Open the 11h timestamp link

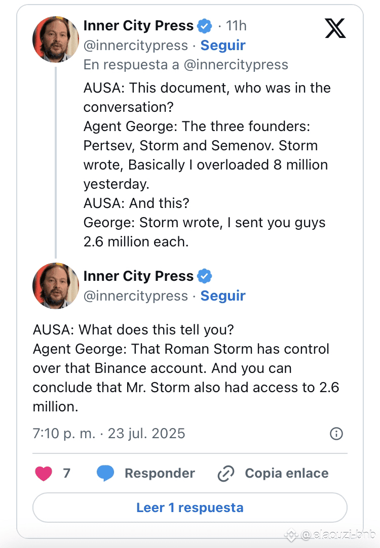coord(236,26)
